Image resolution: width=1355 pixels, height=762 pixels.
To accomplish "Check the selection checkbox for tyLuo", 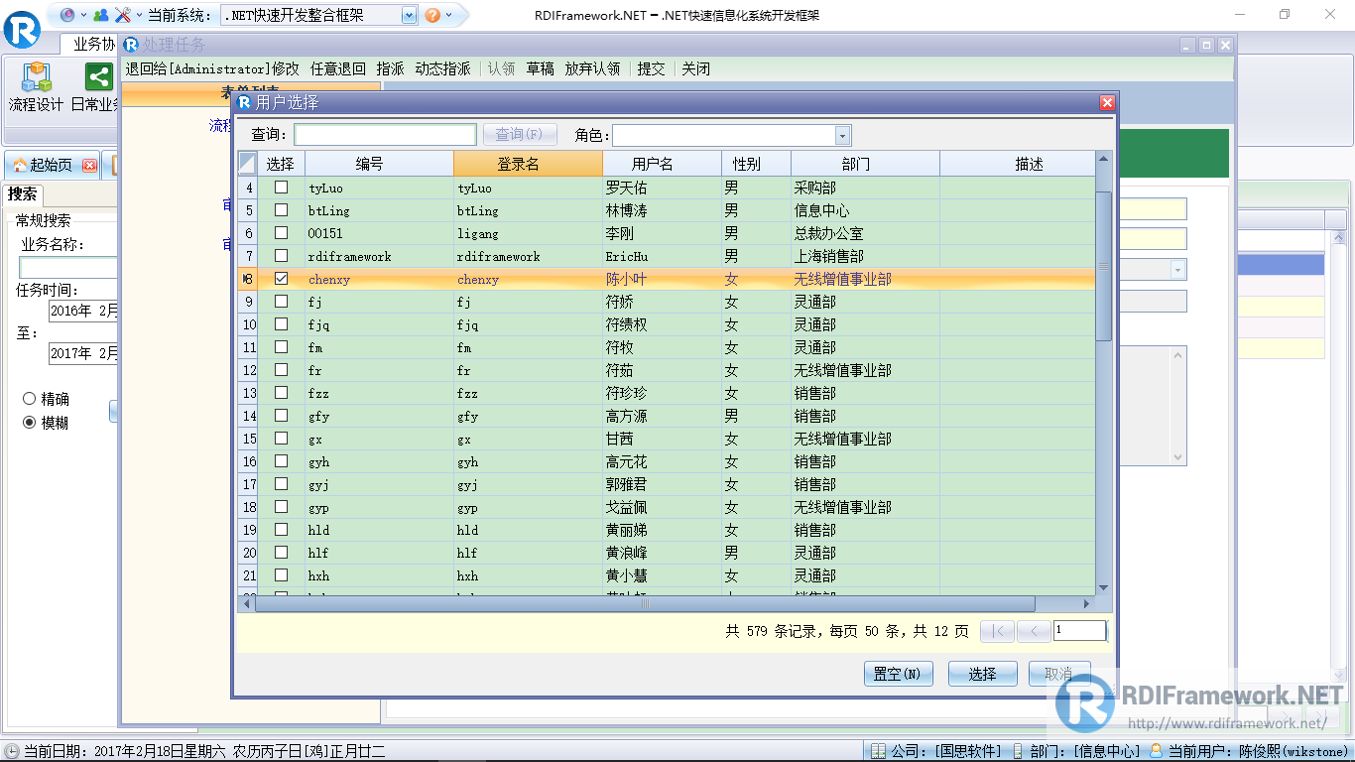I will (x=281, y=187).
